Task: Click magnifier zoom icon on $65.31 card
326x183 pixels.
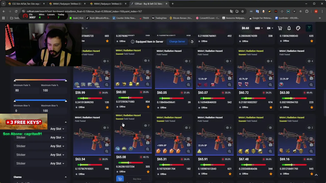Action: (188, 151)
